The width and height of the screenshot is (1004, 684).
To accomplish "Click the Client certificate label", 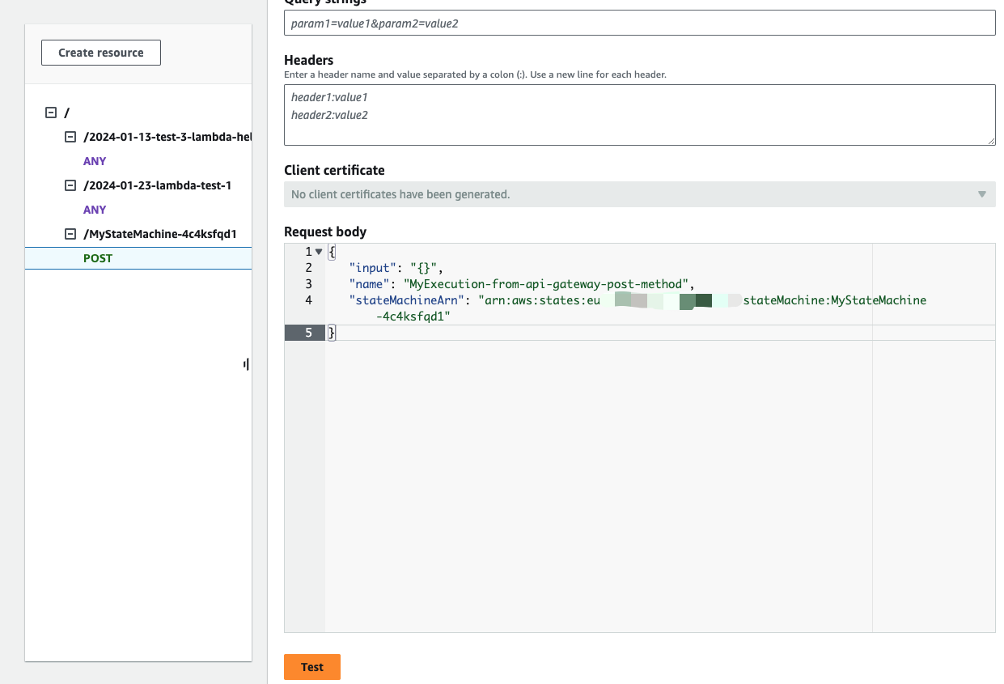I will coord(334,170).
